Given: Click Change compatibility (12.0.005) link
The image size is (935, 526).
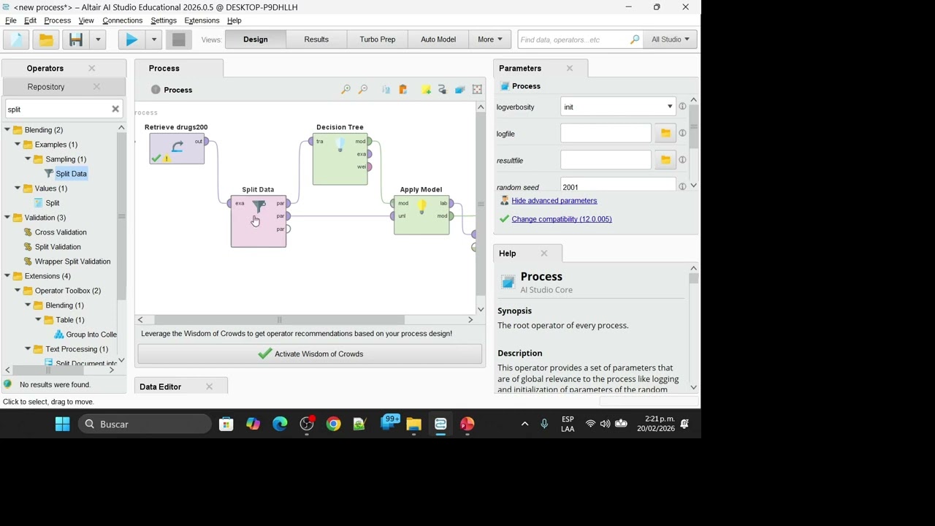Looking at the screenshot, I should (562, 219).
